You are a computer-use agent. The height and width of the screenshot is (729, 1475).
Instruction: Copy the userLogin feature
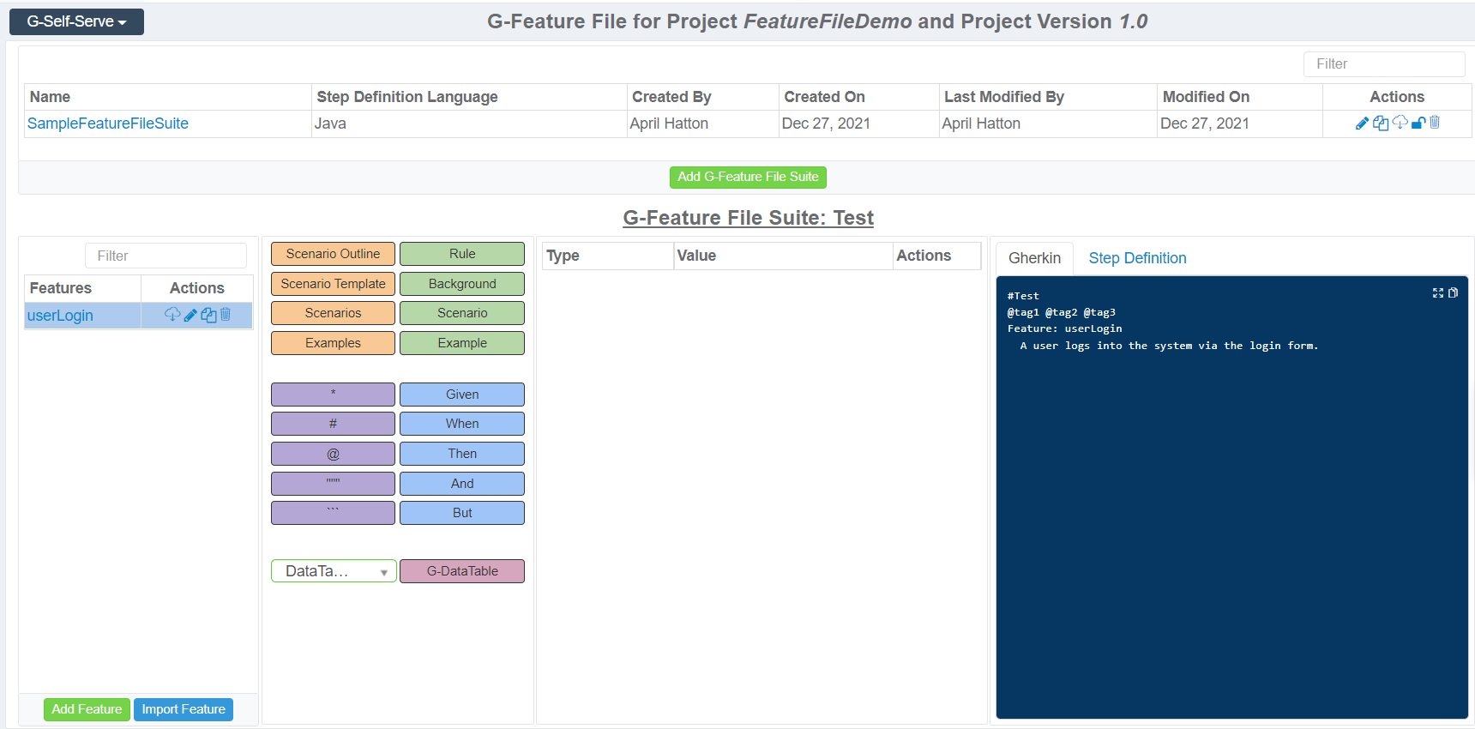(208, 315)
